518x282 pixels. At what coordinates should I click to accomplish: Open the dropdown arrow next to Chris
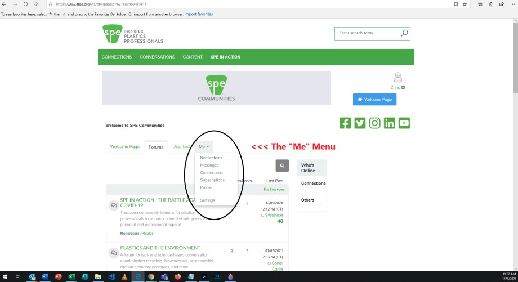(403, 87)
